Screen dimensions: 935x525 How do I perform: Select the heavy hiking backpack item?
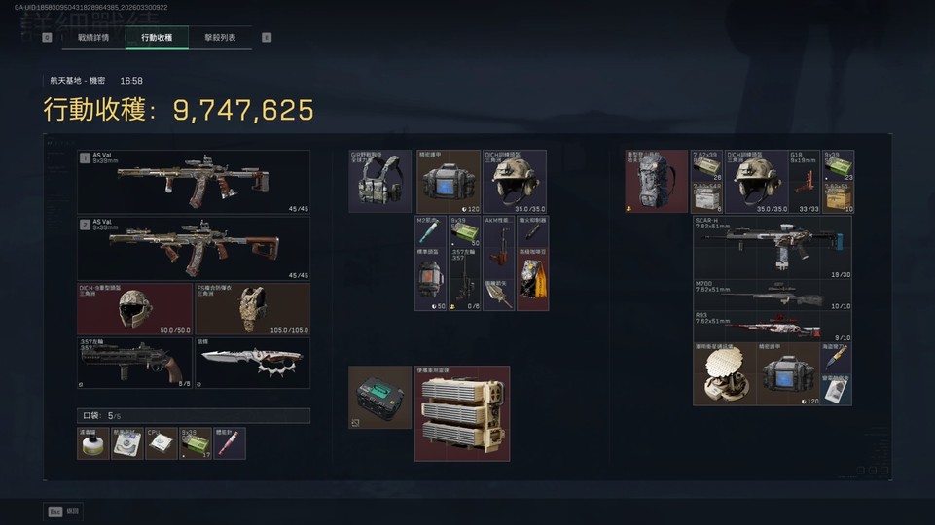coord(657,182)
